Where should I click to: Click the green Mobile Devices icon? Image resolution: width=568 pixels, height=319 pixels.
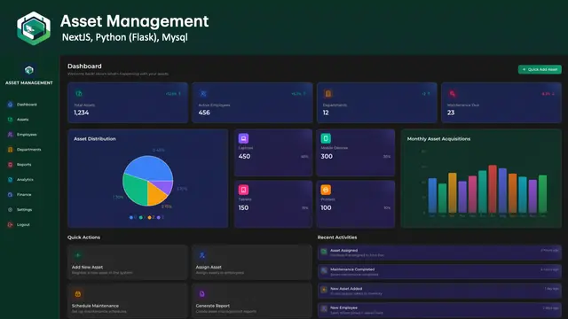326,138
